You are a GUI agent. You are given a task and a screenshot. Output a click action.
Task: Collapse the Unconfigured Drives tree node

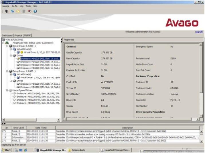coord(7,90)
